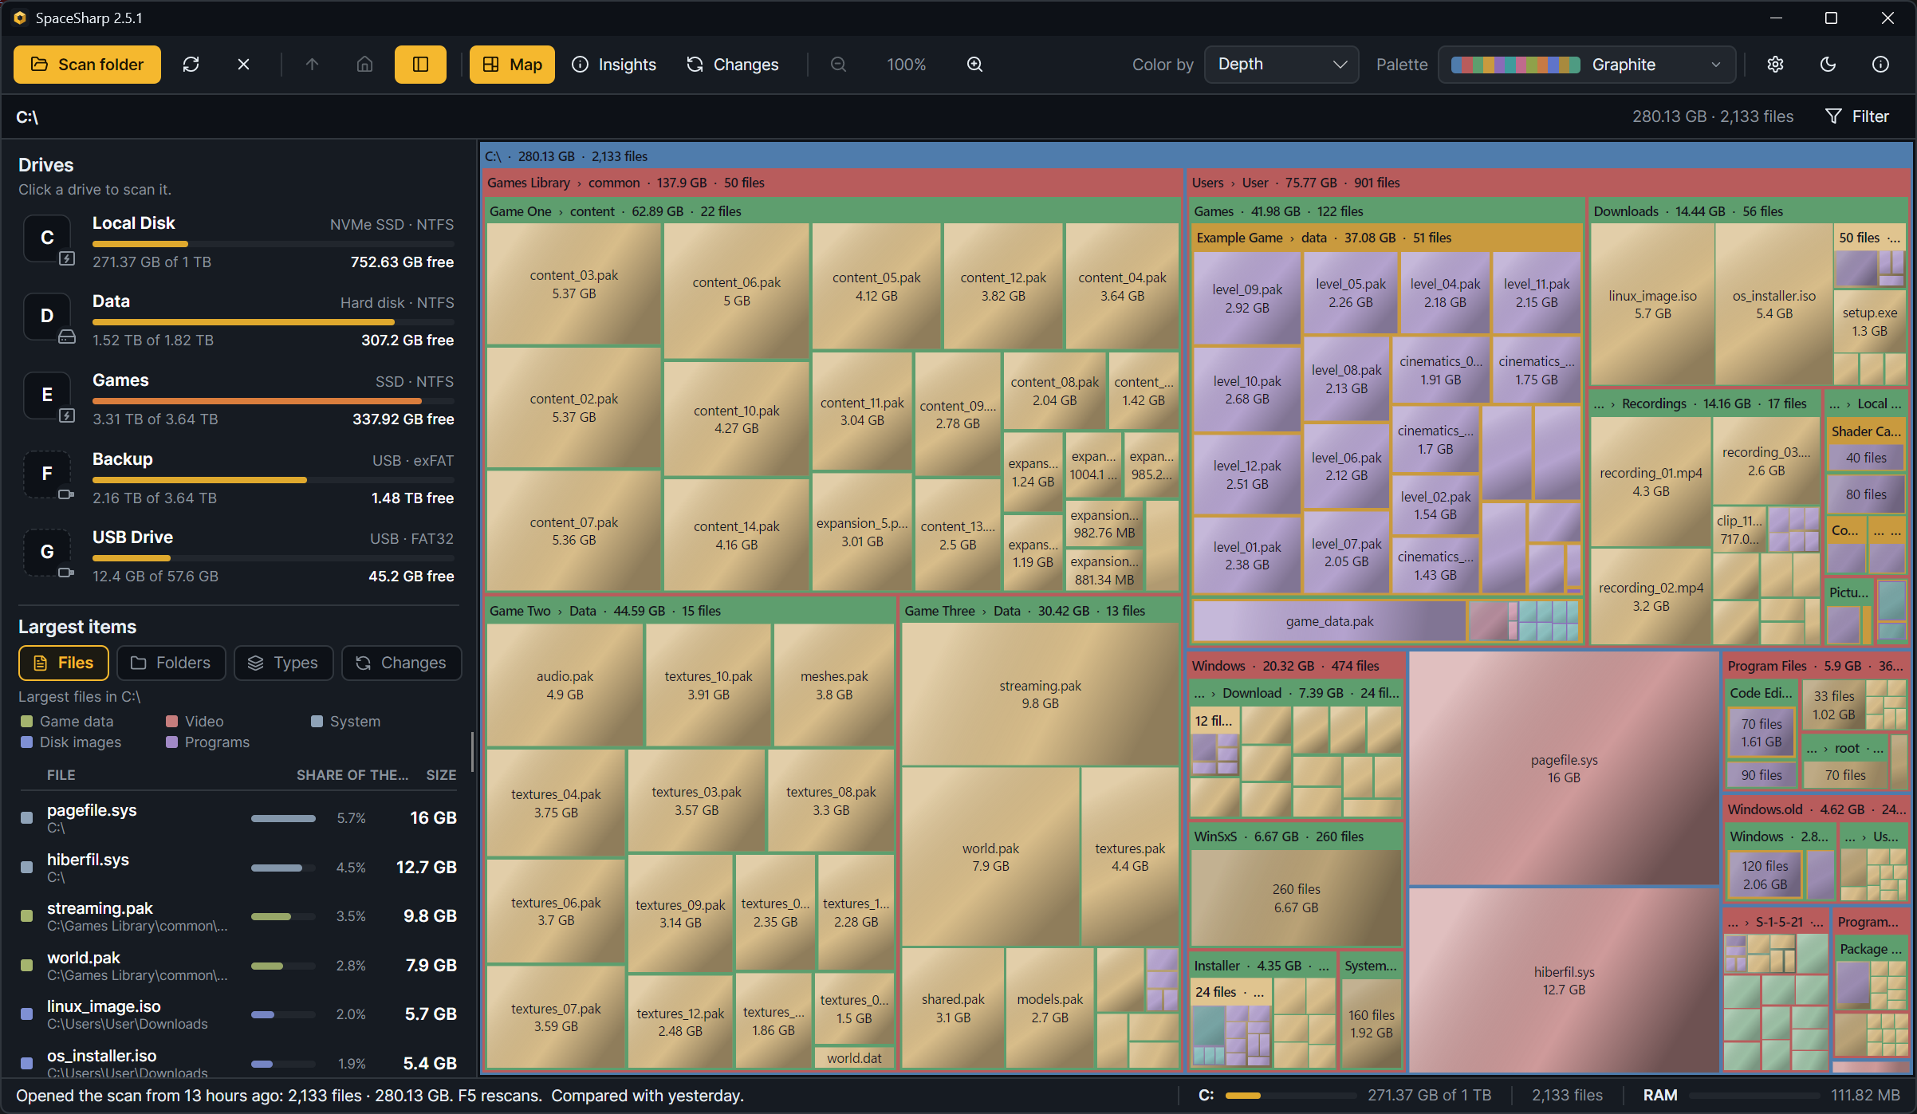Viewport: 1917px width, 1114px height.
Task: Open the Changes tab in toolbar
Action: click(732, 65)
